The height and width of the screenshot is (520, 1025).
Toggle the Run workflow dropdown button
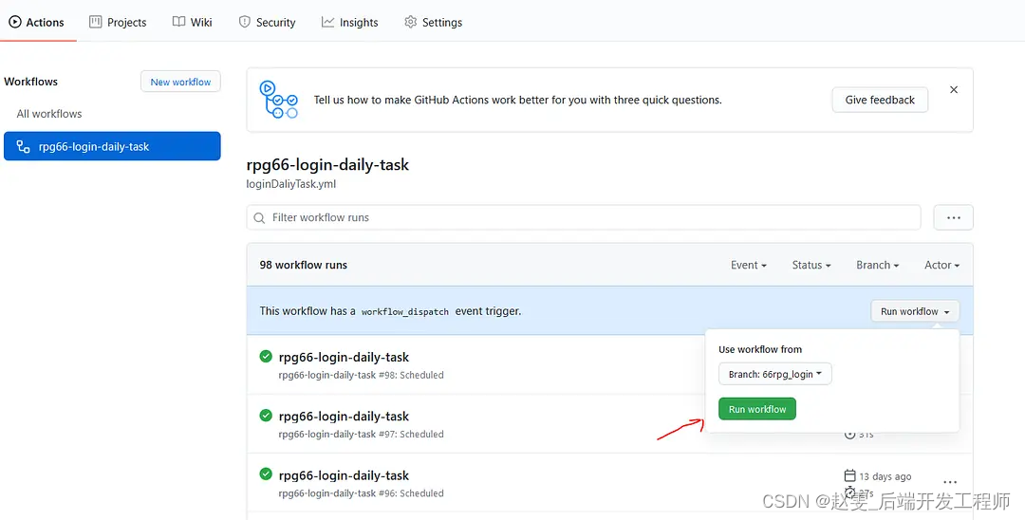pyautogui.click(x=915, y=311)
